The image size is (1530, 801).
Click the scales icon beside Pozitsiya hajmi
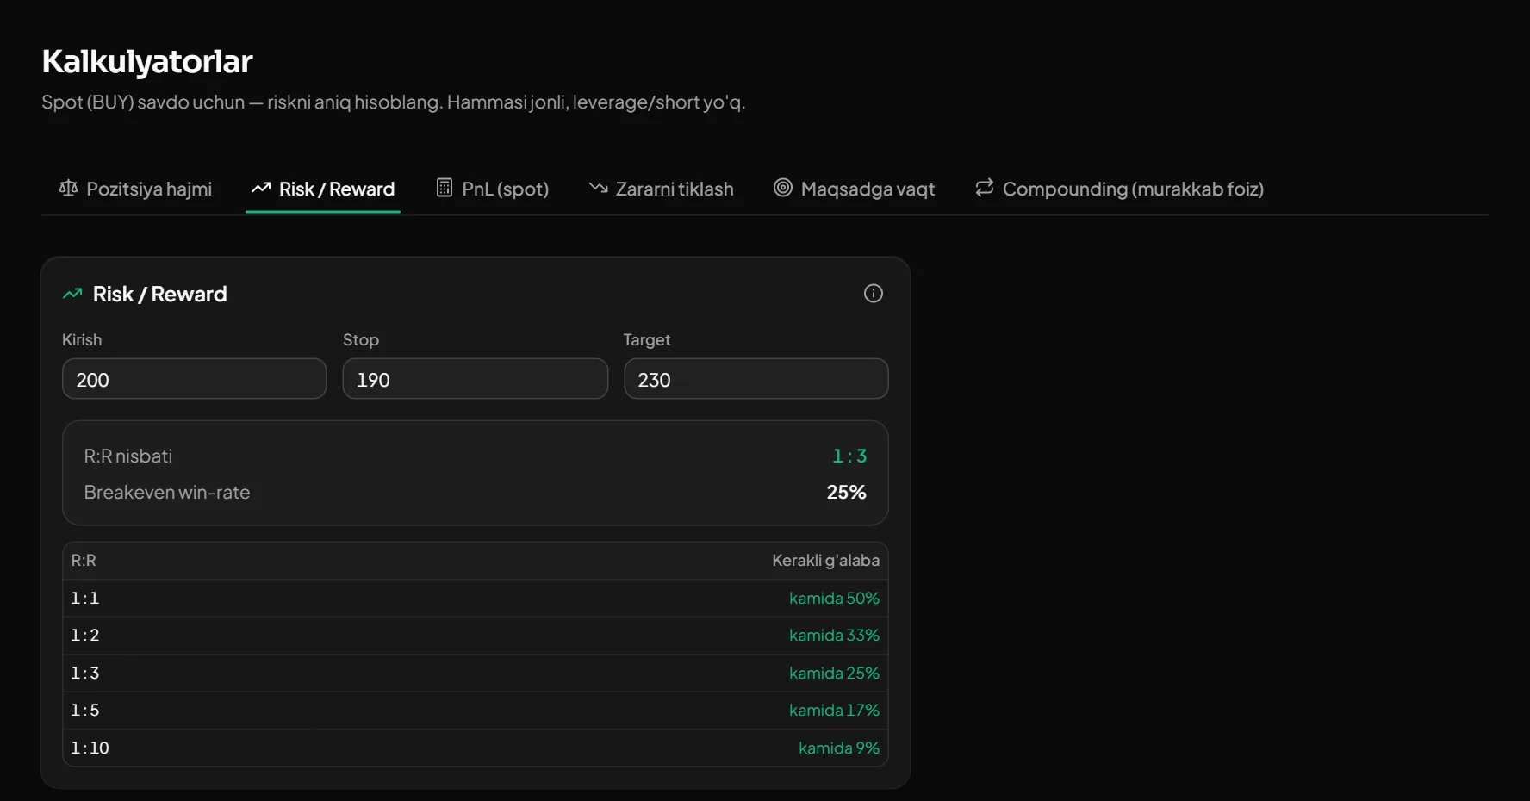point(68,188)
